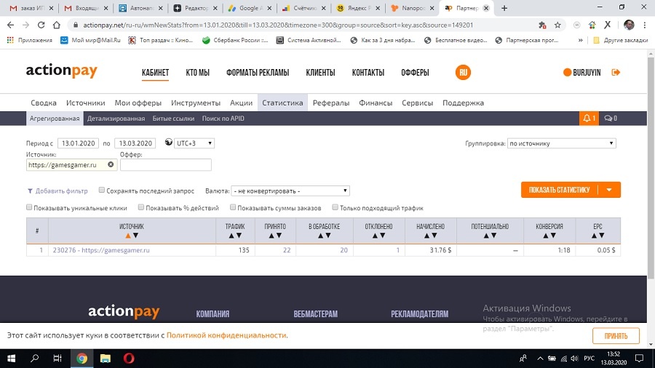Open the Кабинет menu item

click(x=156, y=73)
